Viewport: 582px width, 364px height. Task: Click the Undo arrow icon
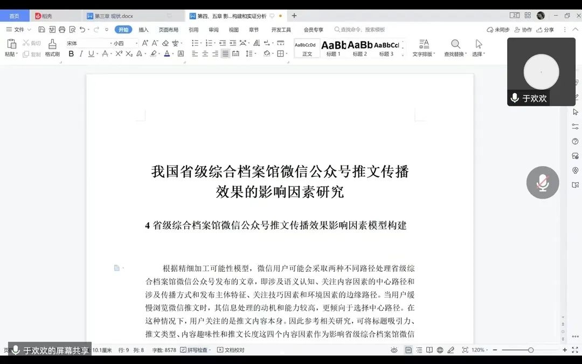pyautogui.click(x=82, y=30)
